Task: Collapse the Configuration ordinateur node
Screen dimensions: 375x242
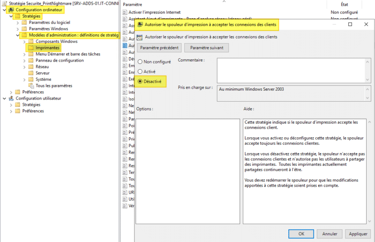Action: (4, 10)
